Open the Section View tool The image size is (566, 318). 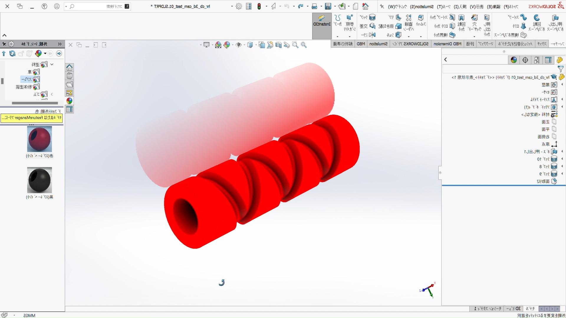(279, 45)
